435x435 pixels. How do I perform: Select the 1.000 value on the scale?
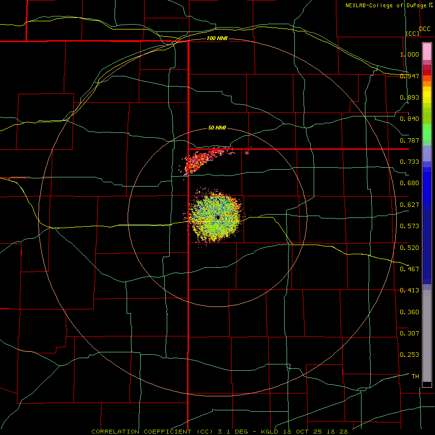pos(409,54)
